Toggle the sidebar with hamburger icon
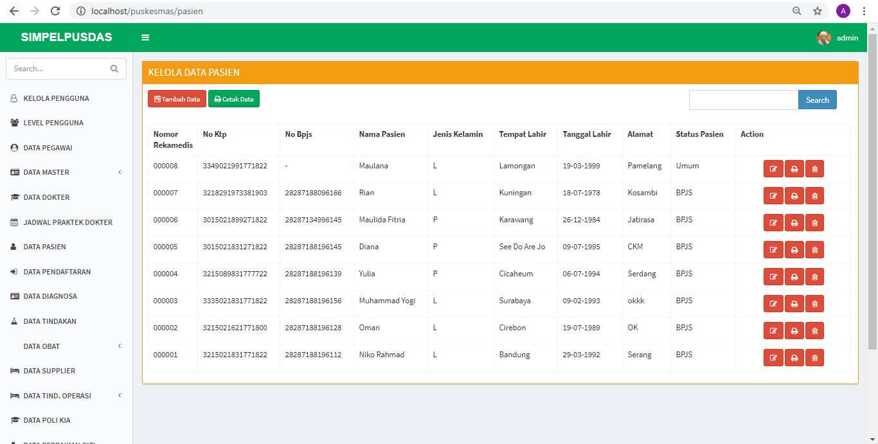 coord(145,38)
